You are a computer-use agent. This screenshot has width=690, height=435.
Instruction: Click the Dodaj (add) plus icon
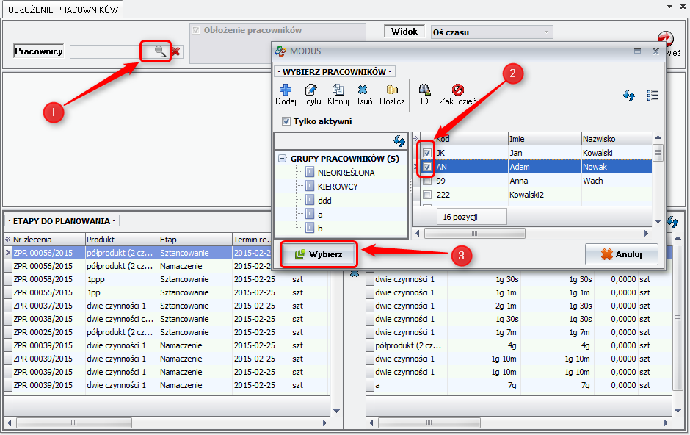pyautogui.click(x=286, y=89)
